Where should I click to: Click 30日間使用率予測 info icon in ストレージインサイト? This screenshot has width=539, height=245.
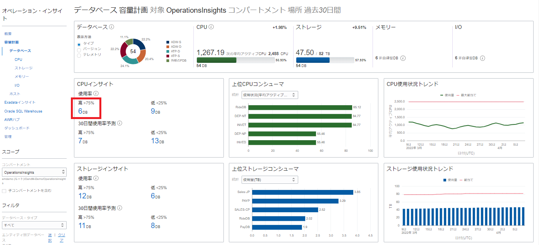tap(119, 208)
